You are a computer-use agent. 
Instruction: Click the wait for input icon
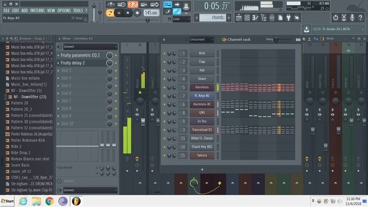tap(121, 5)
